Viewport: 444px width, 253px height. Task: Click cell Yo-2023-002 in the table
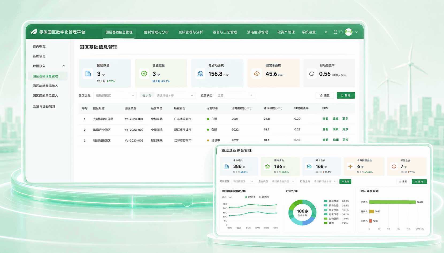(134, 130)
